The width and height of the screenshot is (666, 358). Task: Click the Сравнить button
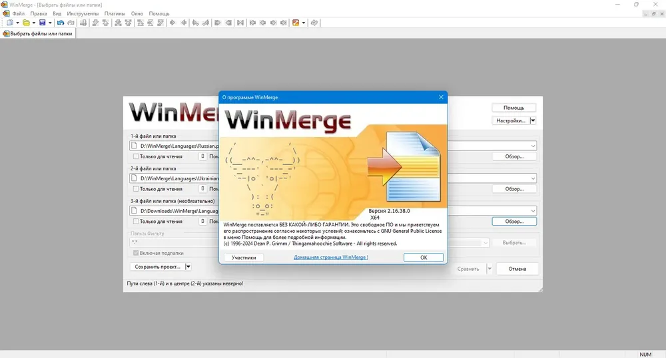(468, 269)
